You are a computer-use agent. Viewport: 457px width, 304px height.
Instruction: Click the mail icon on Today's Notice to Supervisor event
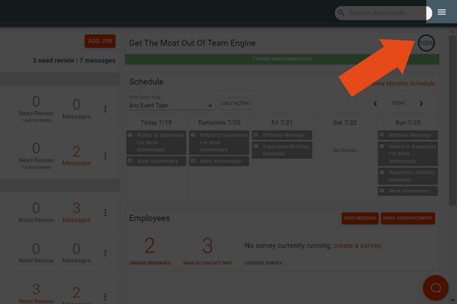pyautogui.click(x=130, y=135)
